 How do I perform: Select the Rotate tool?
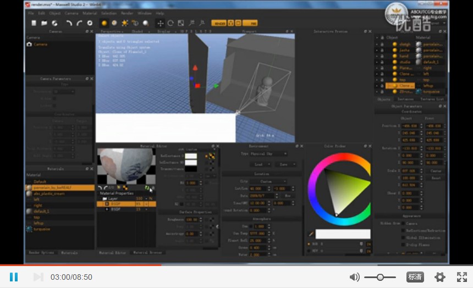tap(170, 23)
